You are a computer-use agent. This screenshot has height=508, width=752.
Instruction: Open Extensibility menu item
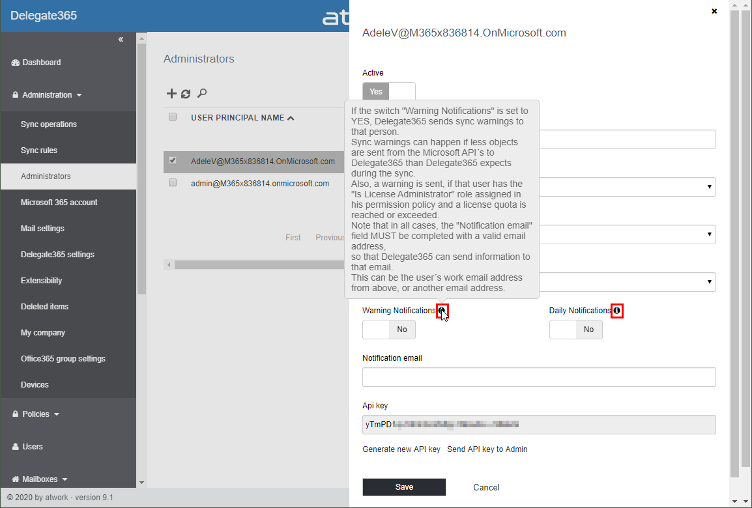(x=68, y=281)
